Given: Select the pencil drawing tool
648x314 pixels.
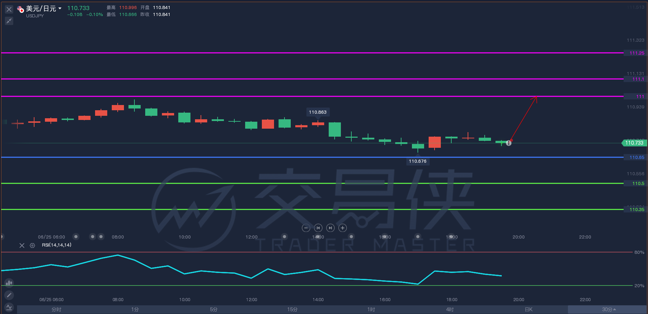Looking at the screenshot, I should pyautogui.click(x=9, y=295).
